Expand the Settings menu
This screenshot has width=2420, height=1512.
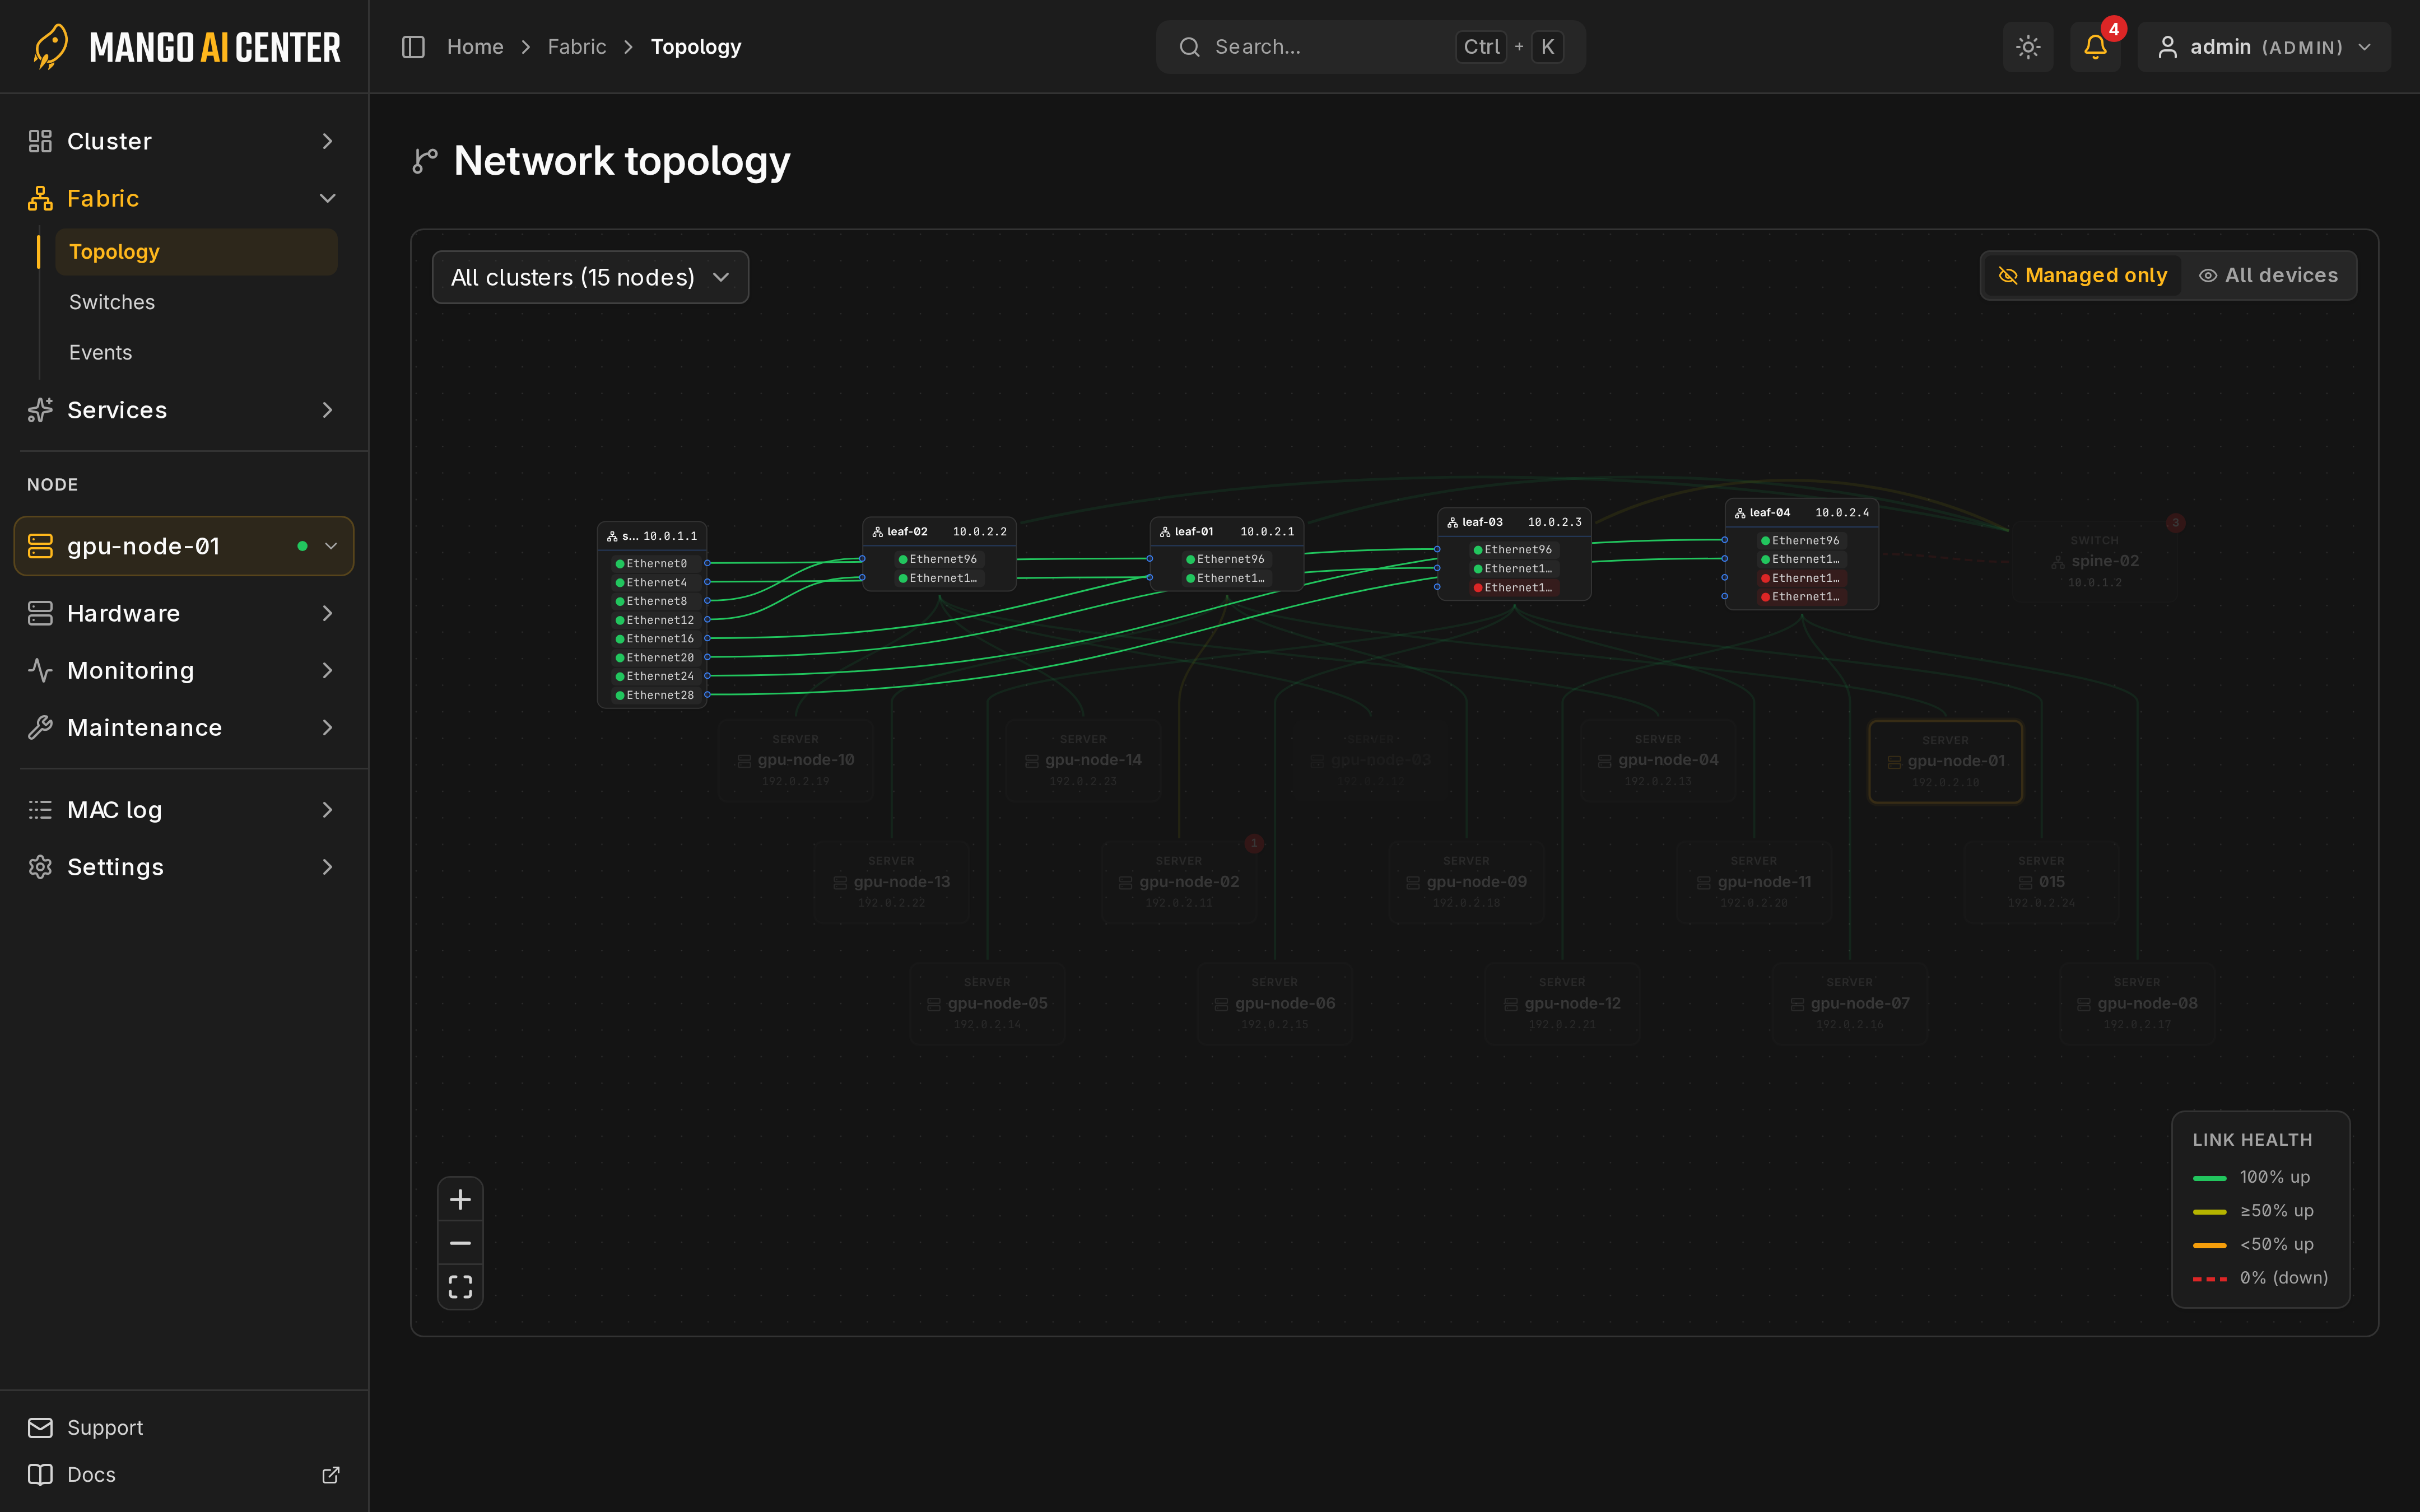point(184,867)
